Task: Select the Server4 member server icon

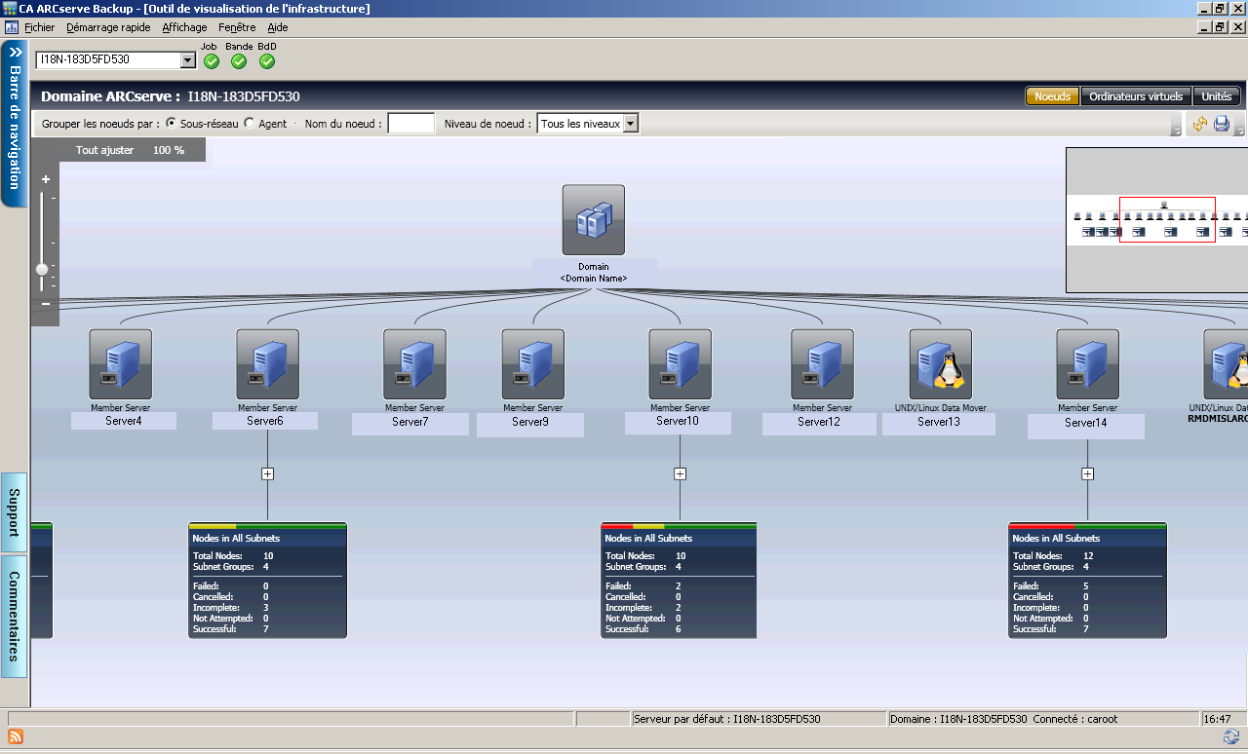Action: [121, 364]
